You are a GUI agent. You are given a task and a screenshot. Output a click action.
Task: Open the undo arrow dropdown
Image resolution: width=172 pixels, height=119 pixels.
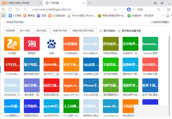pos(20,10)
